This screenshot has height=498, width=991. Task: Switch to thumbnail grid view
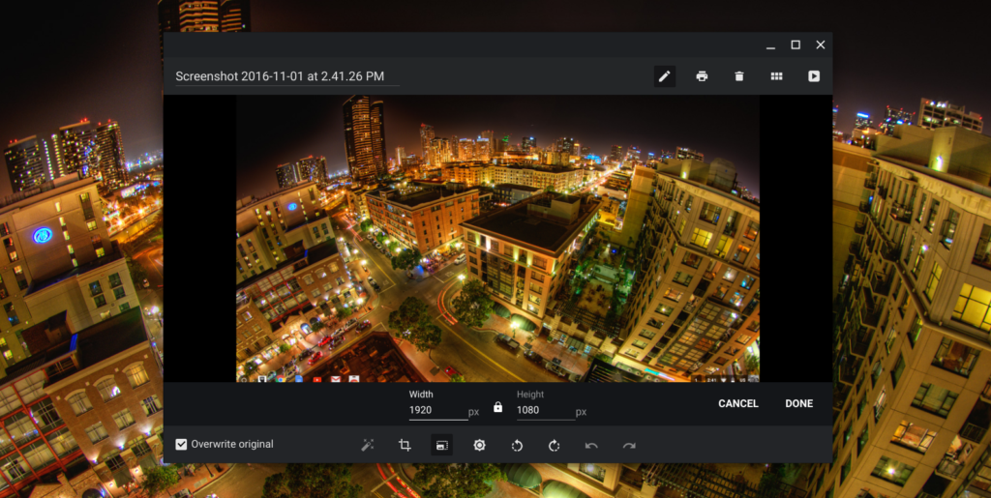click(776, 76)
